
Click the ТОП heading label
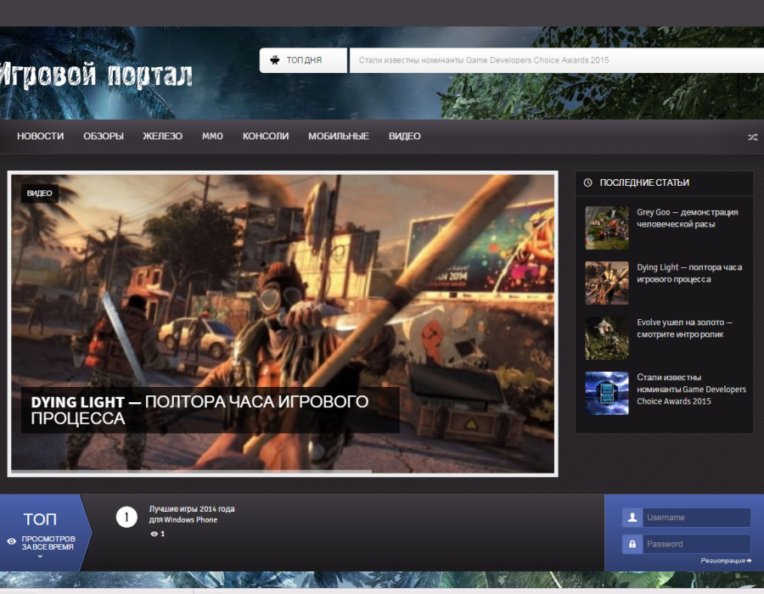tap(40, 519)
